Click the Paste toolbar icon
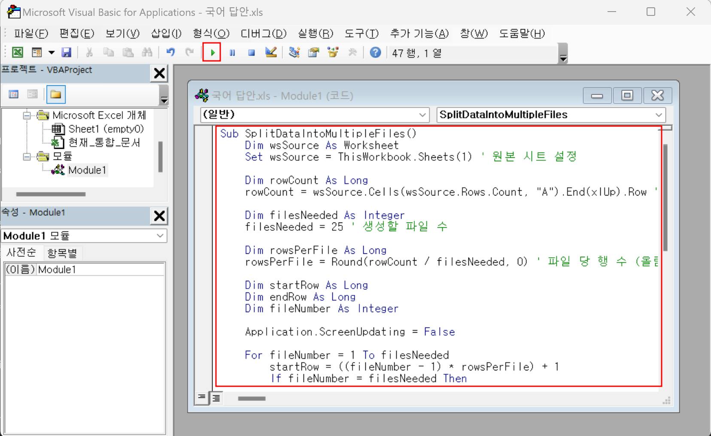The width and height of the screenshot is (711, 436). 128,53
